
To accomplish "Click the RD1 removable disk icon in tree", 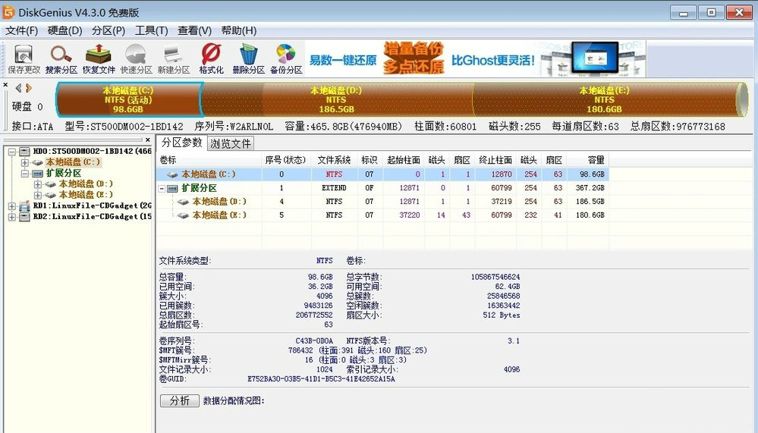I will pyautogui.click(x=24, y=206).
